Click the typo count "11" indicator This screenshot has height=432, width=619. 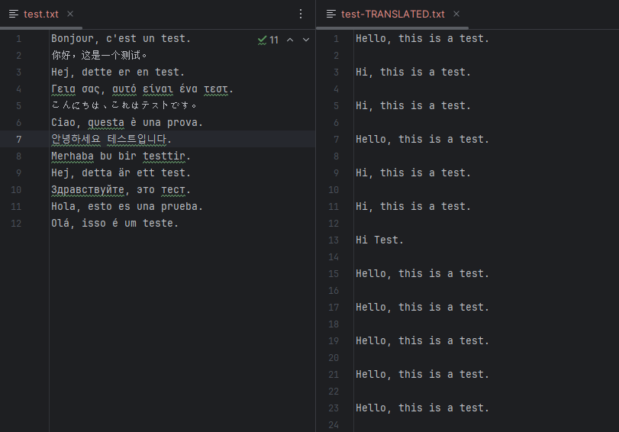tap(274, 40)
